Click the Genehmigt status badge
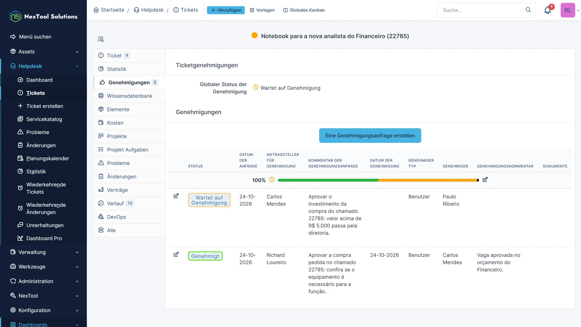The image size is (581, 327). tap(205, 256)
